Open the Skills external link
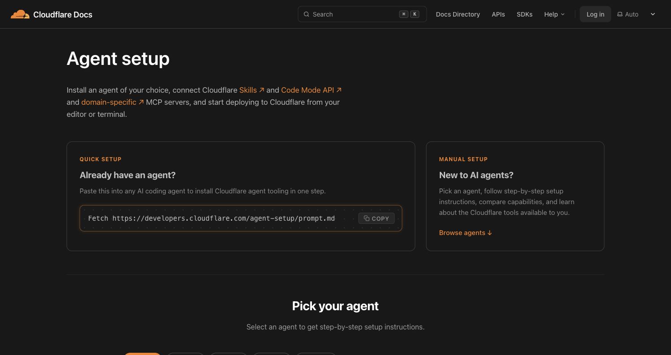This screenshot has height=355, width=671. pos(252,90)
